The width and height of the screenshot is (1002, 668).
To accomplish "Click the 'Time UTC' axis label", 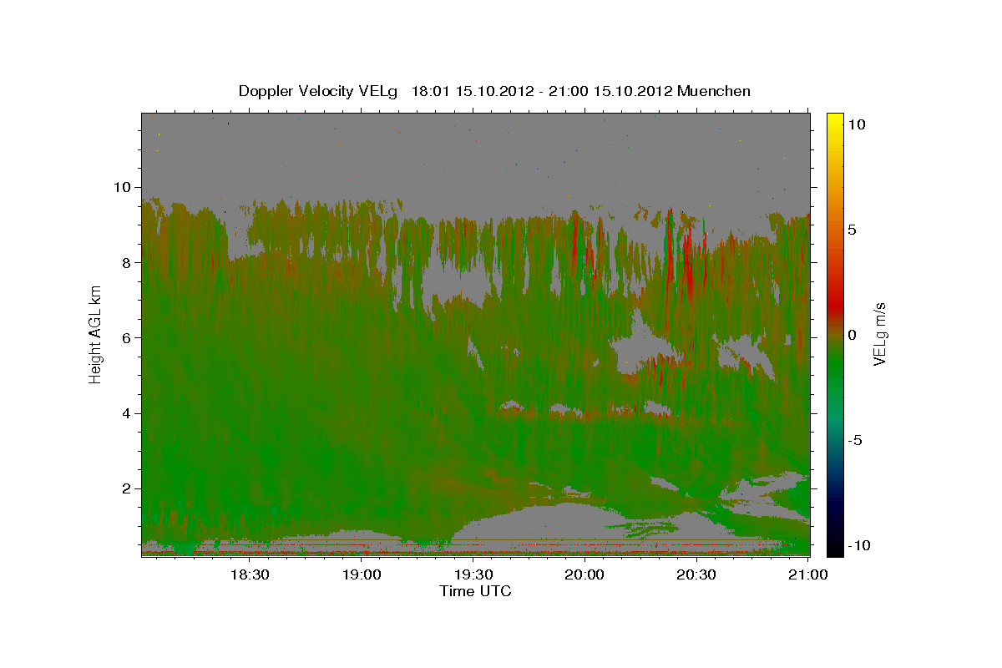I will tap(475, 591).
